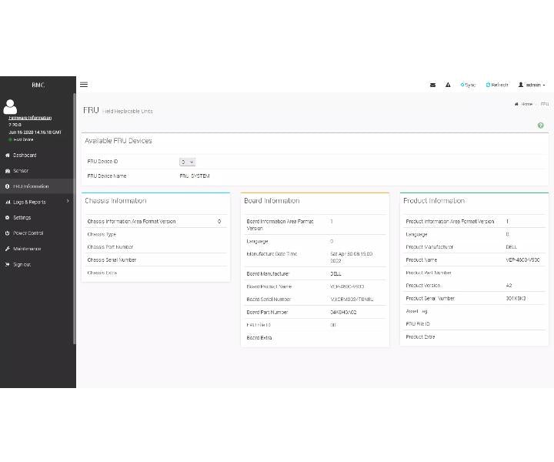Click the Product Version A2 value
This screenshot has height=462, width=554.
509,285
